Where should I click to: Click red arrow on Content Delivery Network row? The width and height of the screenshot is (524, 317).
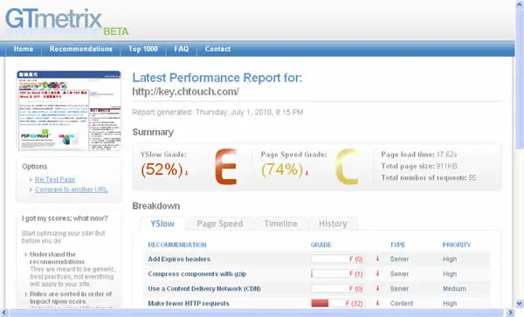click(x=377, y=288)
